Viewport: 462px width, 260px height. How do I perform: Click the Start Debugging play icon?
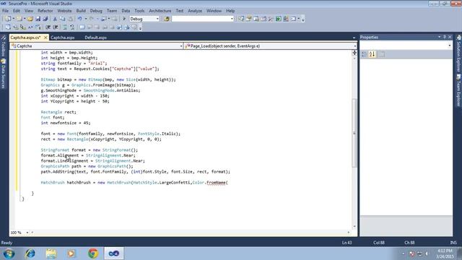point(124,19)
